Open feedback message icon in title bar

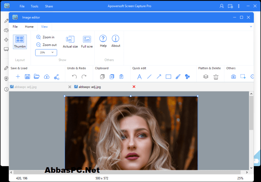(x=230, y=6)
